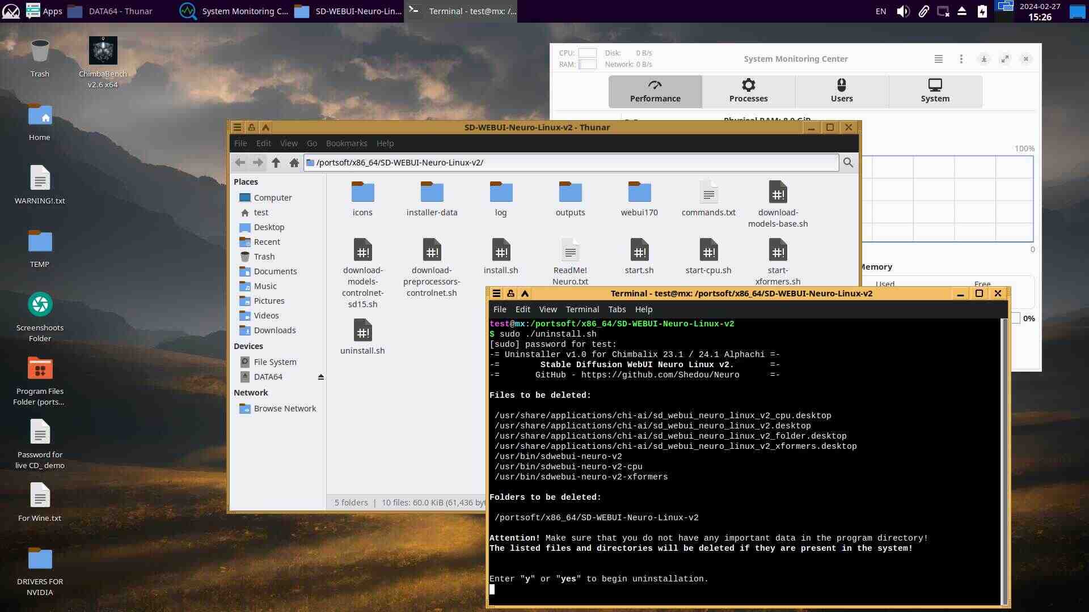Open the three-dot options menu in monitor

(961, 59)
